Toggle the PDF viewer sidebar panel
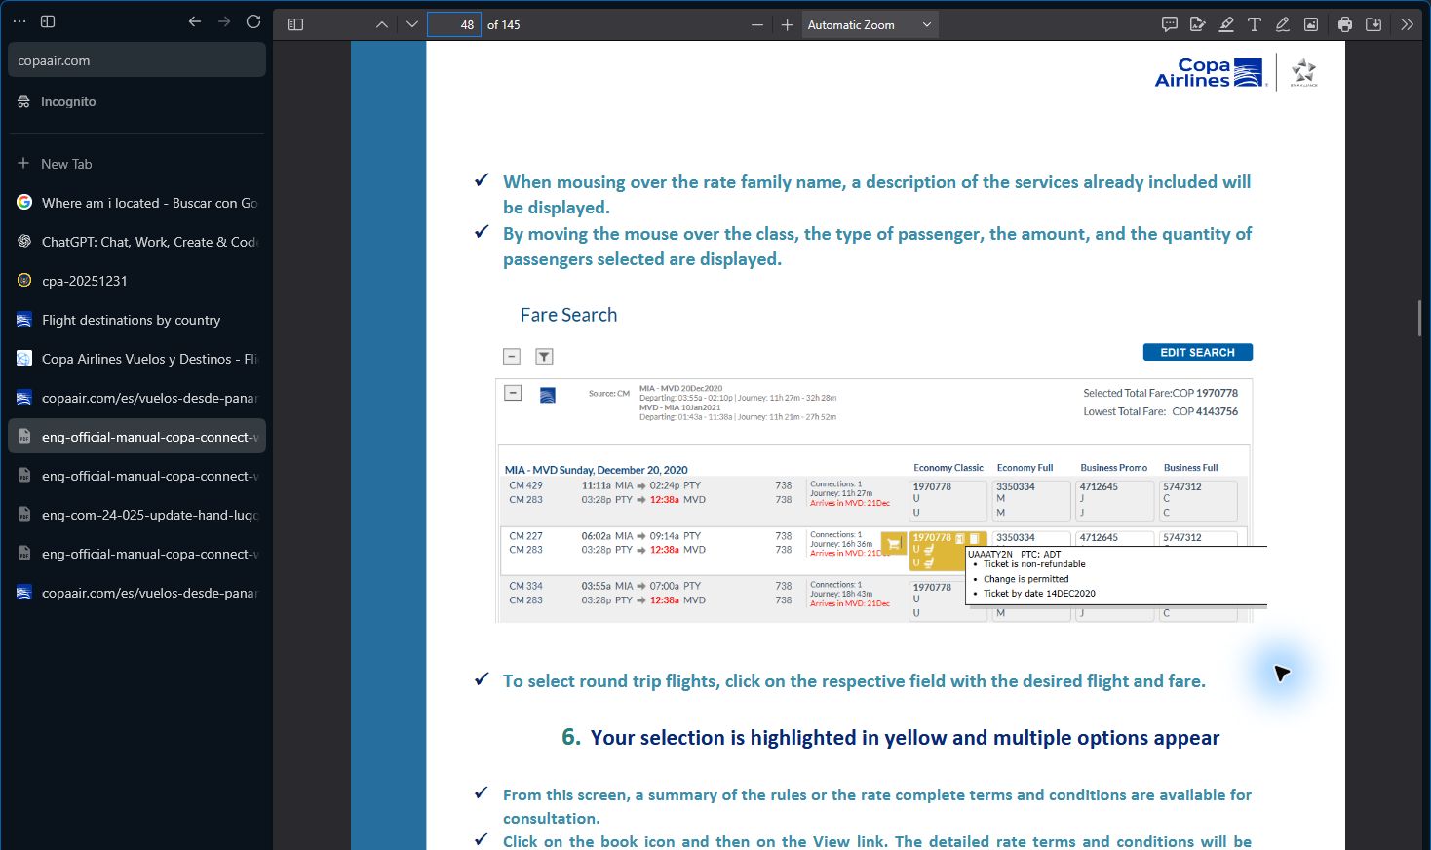The width and height of the screenshot is (1431, 850). click(295, 24)
